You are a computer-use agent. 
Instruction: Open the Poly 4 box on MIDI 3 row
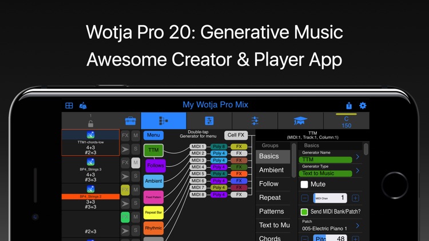219,160
